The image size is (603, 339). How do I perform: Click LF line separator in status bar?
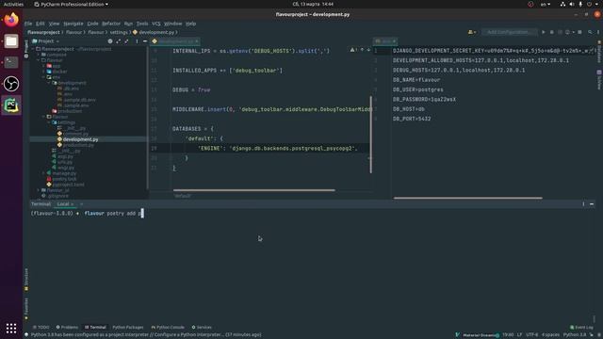(x=519, y=335)
